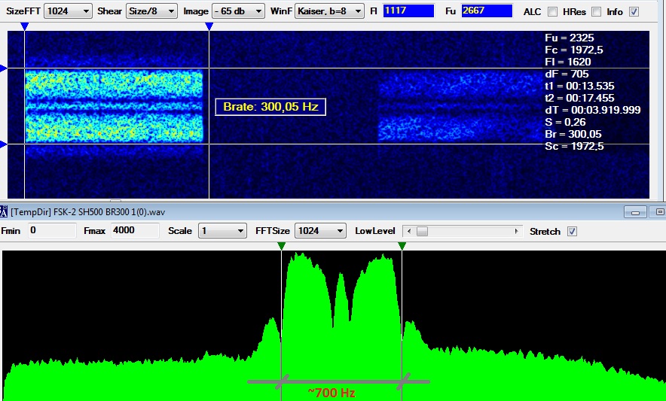The height and width of the screenshot is (401, 666).
Task: Maximize the FSK-2 SH500 BR300 wav window
Action: pos(658,211)
